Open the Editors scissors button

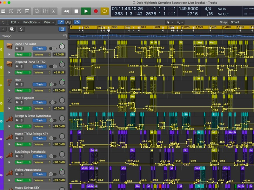(53, 11)
